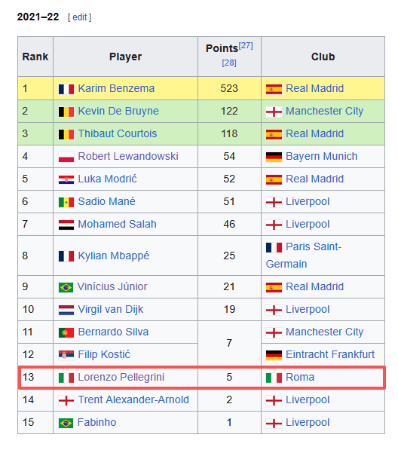The image size is (398, 453).
Task: Click the Senegal flag next to Sadio Mané
Action: click(66, 202)
